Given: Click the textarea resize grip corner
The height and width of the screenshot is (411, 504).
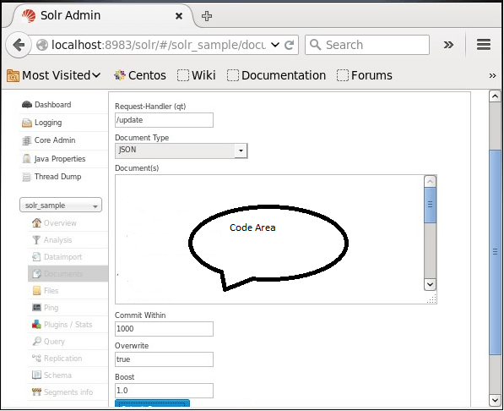Looking at the screenshot, I should (431, 299).
